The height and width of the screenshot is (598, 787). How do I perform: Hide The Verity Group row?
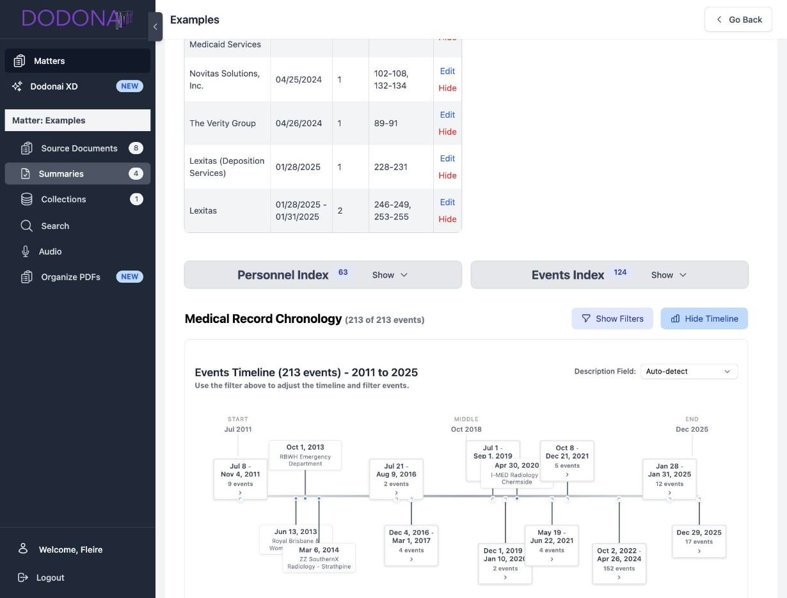click(447, 132)
